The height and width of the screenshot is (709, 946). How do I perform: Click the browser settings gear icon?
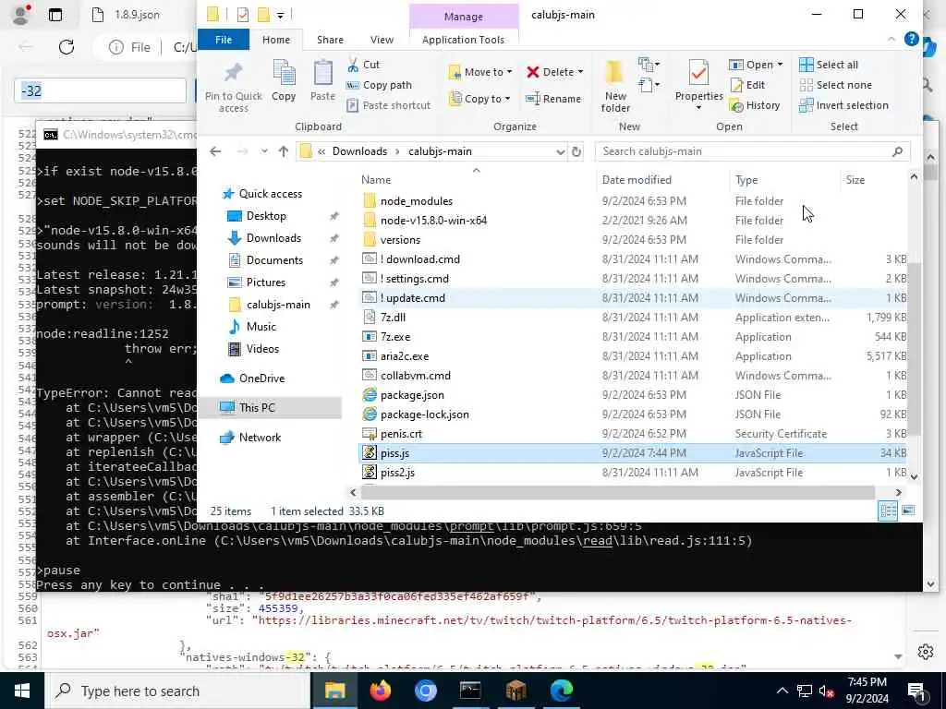point(926,652)
